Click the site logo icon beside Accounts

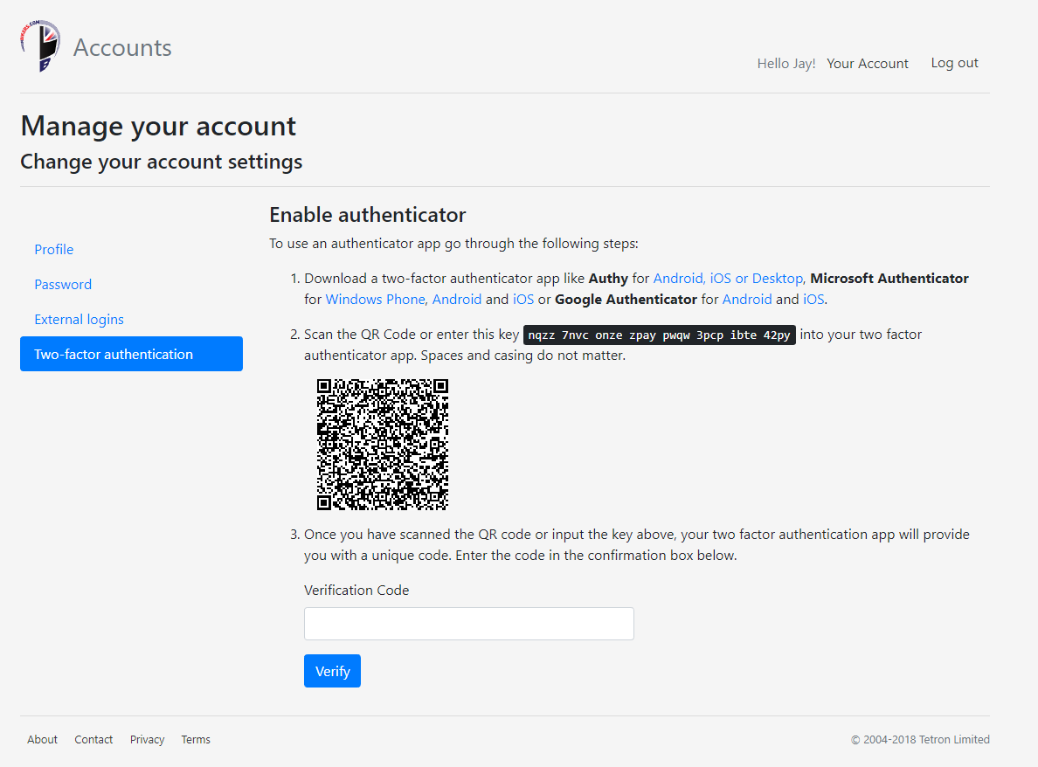click(x=40, y=45)
